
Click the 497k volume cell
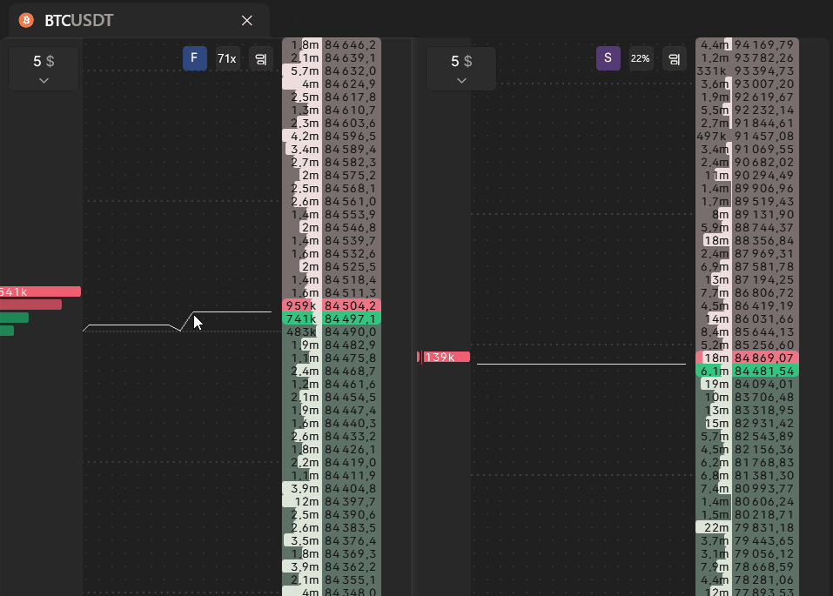point(714,136)
